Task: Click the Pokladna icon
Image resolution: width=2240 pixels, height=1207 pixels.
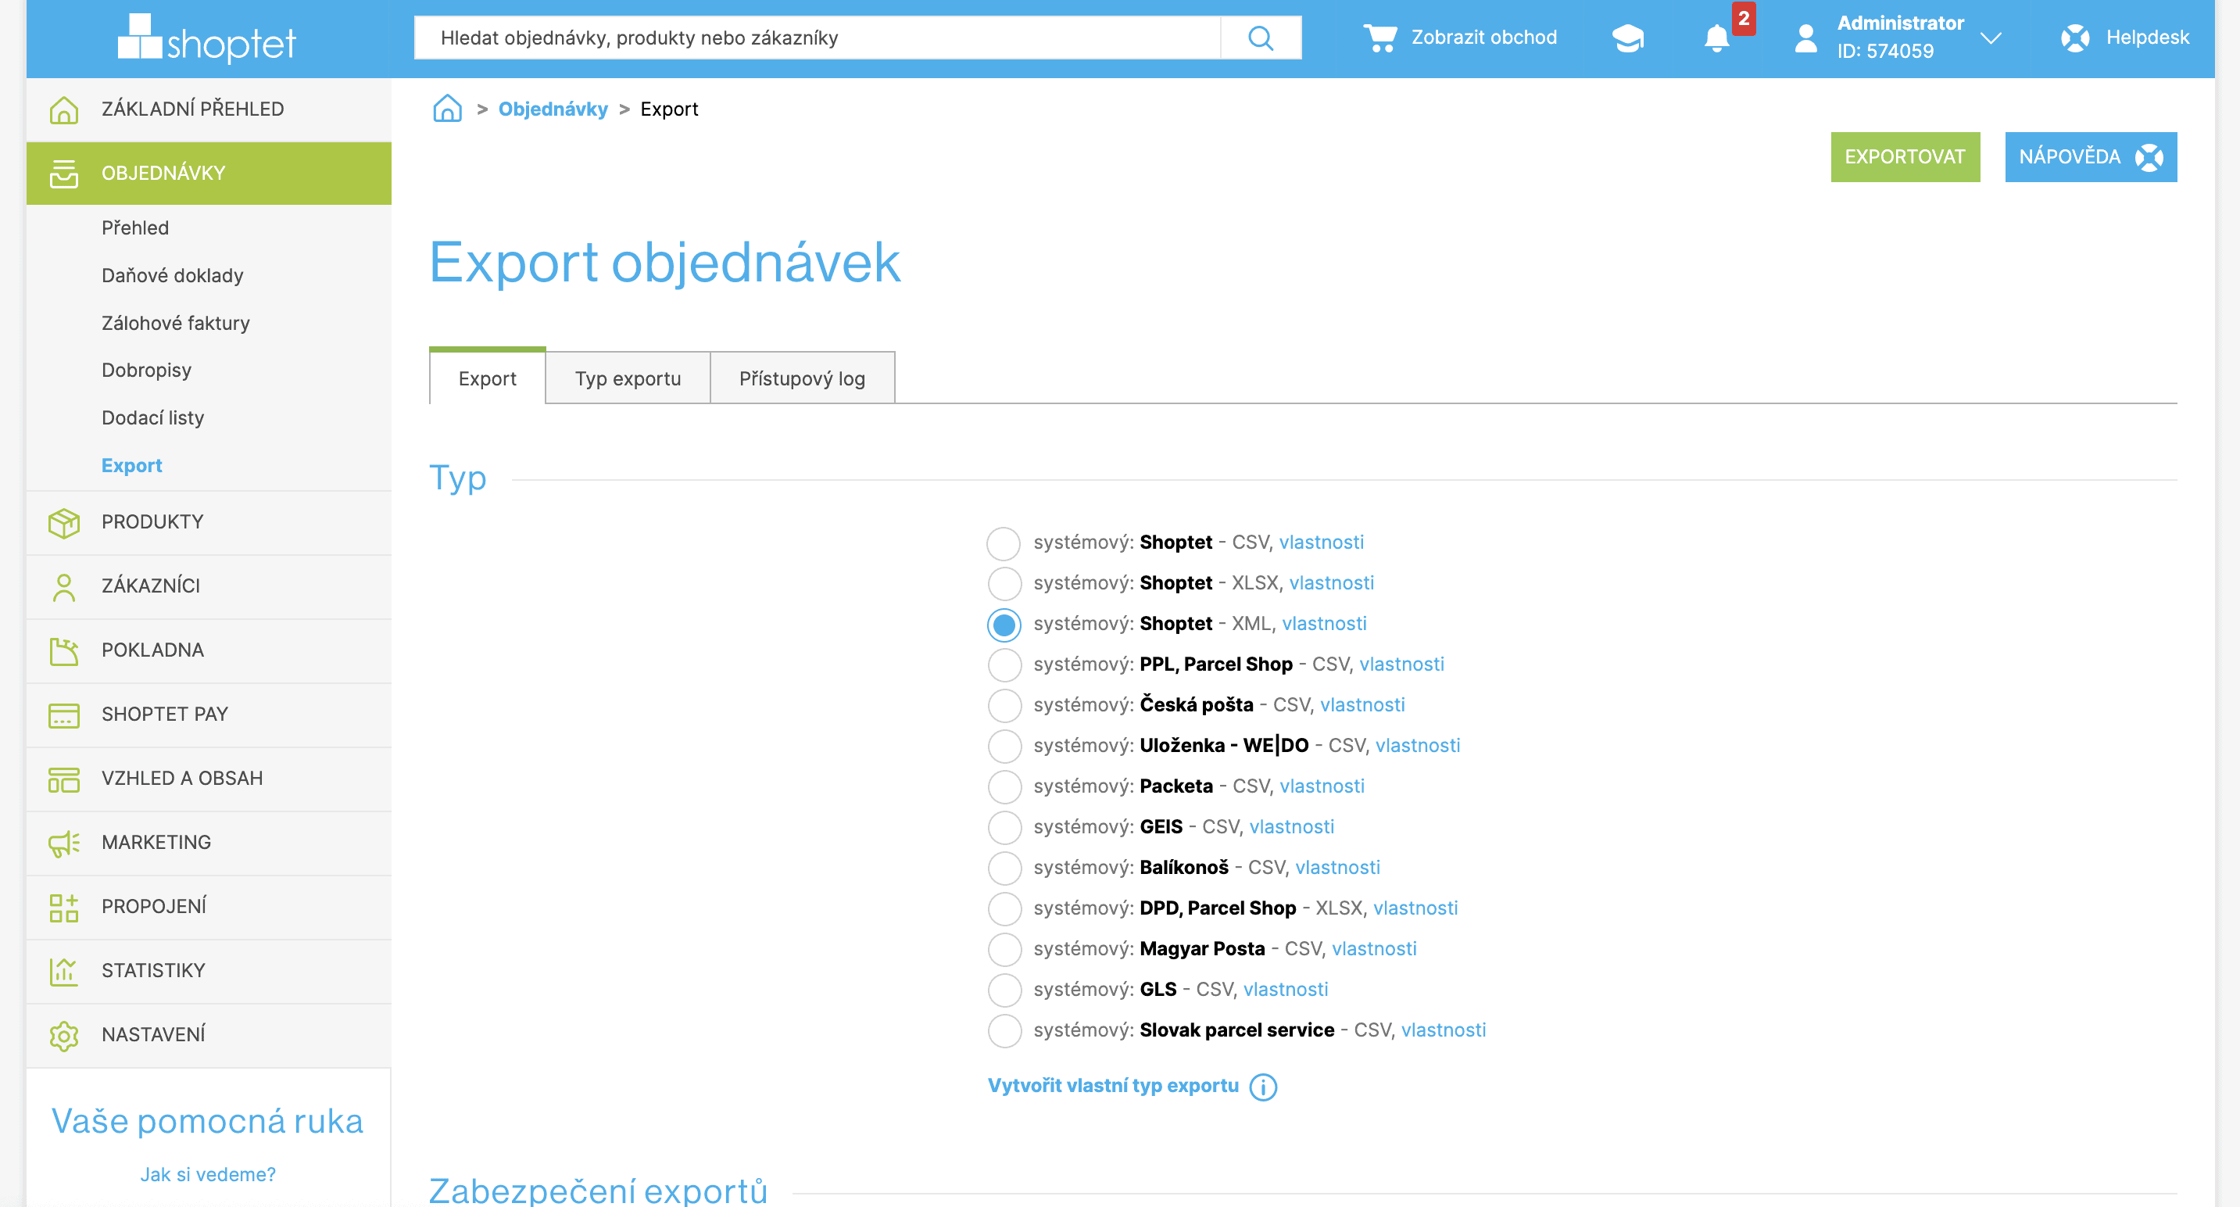Action: pyautogui.click(x=63, y=650)
